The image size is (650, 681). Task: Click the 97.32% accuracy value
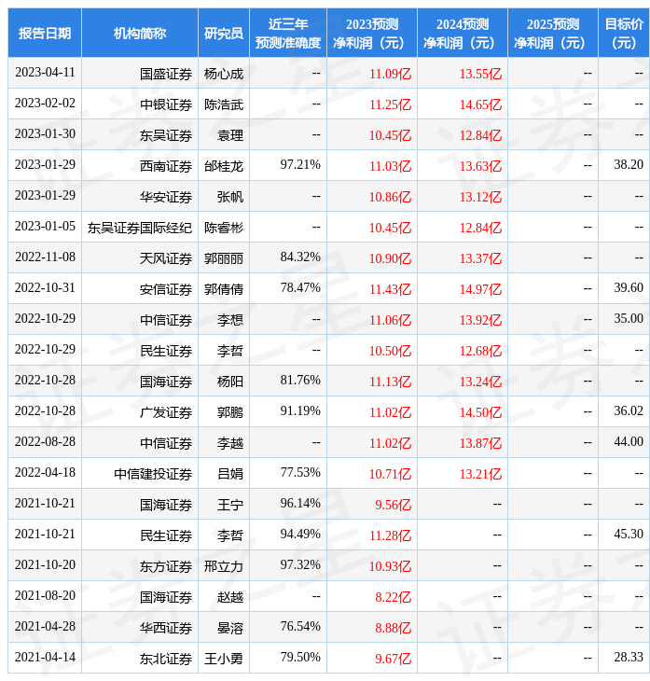300,565
